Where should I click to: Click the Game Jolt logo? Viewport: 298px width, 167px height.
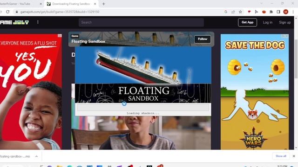pyautogui.click(x=14, y=22)
